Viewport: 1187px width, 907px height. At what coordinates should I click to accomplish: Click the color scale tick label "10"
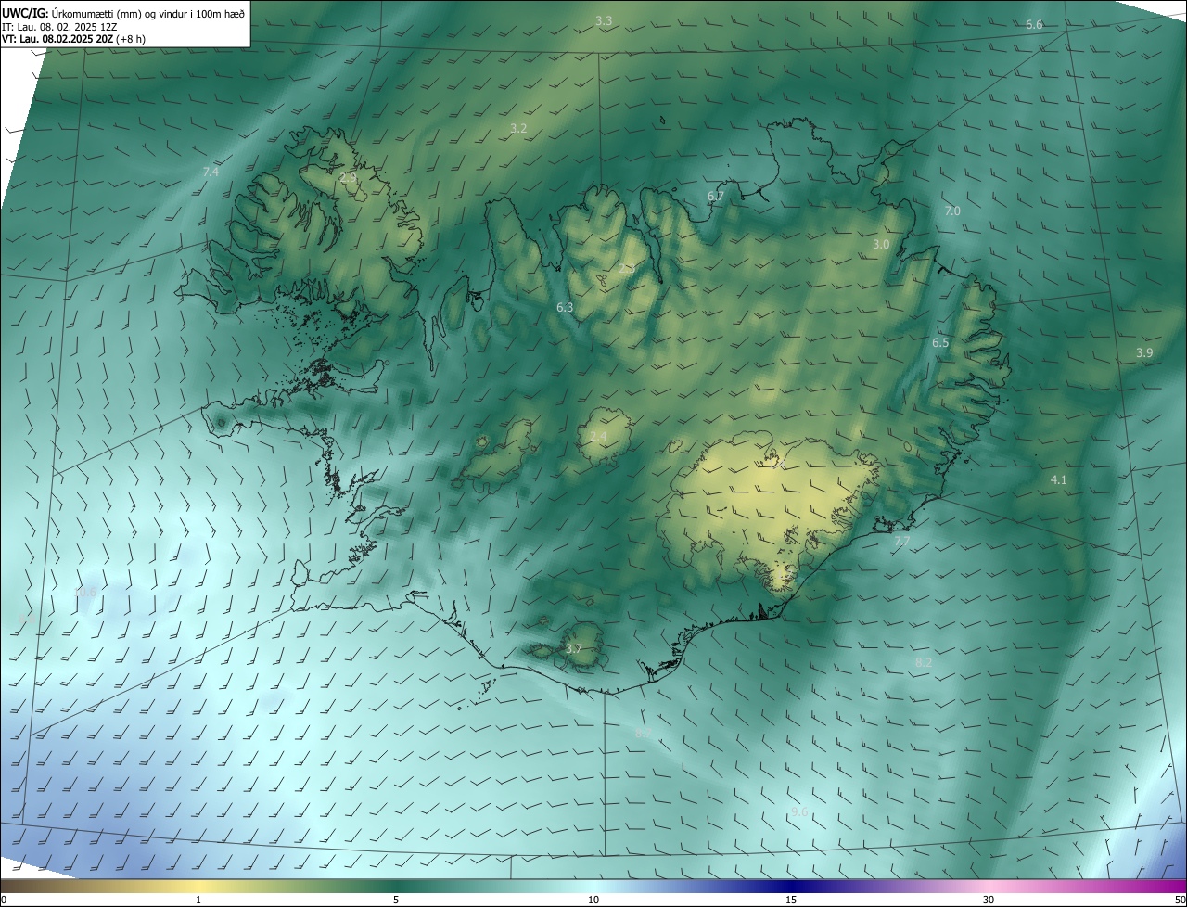coord(593,900)
